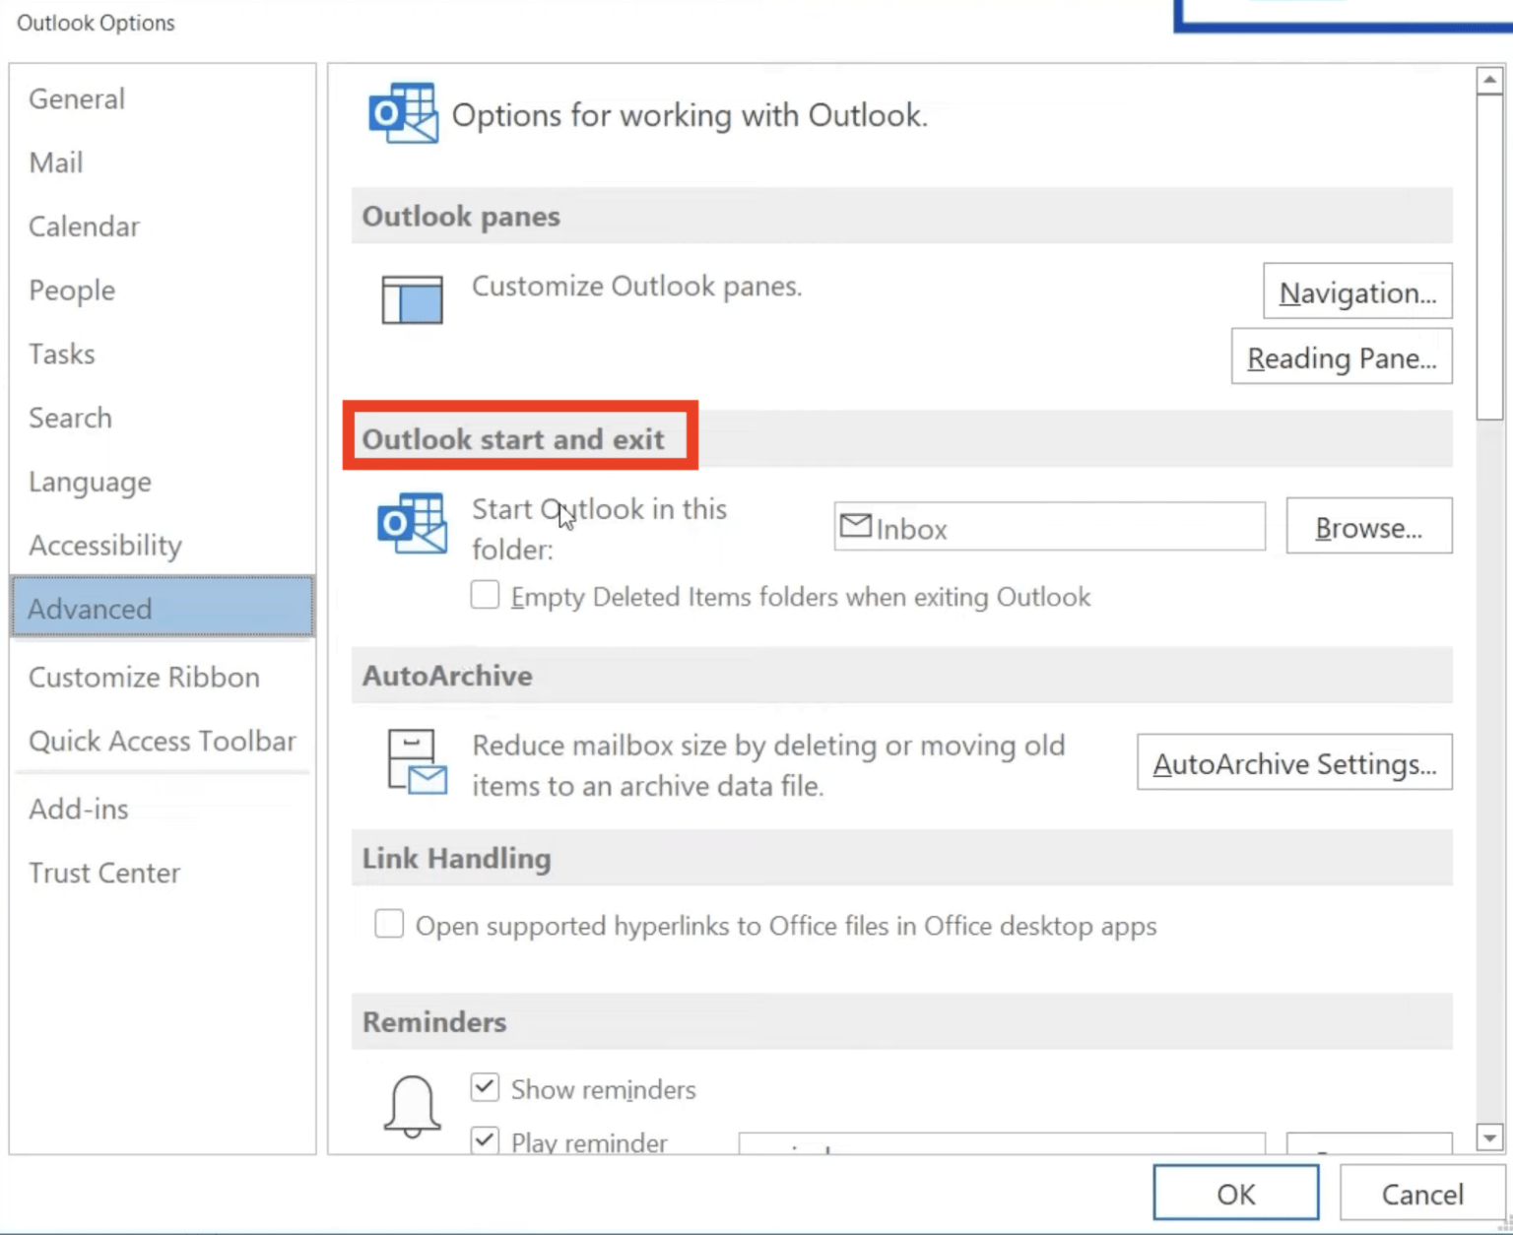Open the Mail settings section
The height and width of the screenshot is (1235, 1513).
pos(55,162)
